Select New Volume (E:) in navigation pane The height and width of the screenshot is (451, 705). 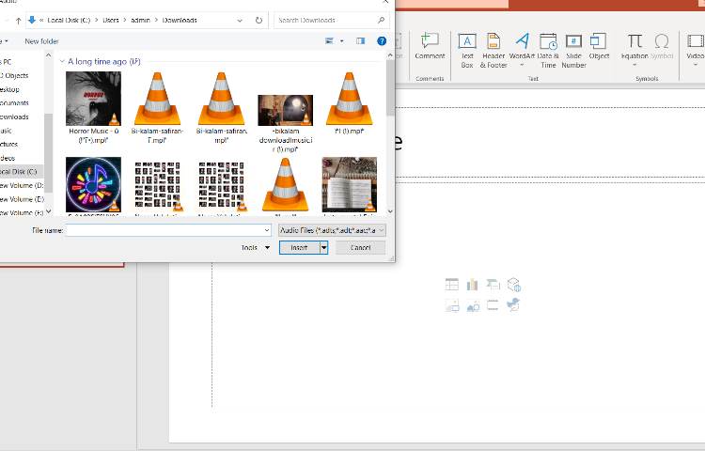click(x=22, y=199)
